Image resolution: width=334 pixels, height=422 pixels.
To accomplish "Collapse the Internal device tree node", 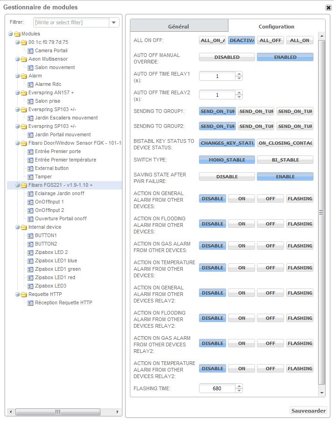I will pyautogui.click(x=17, y=227).
